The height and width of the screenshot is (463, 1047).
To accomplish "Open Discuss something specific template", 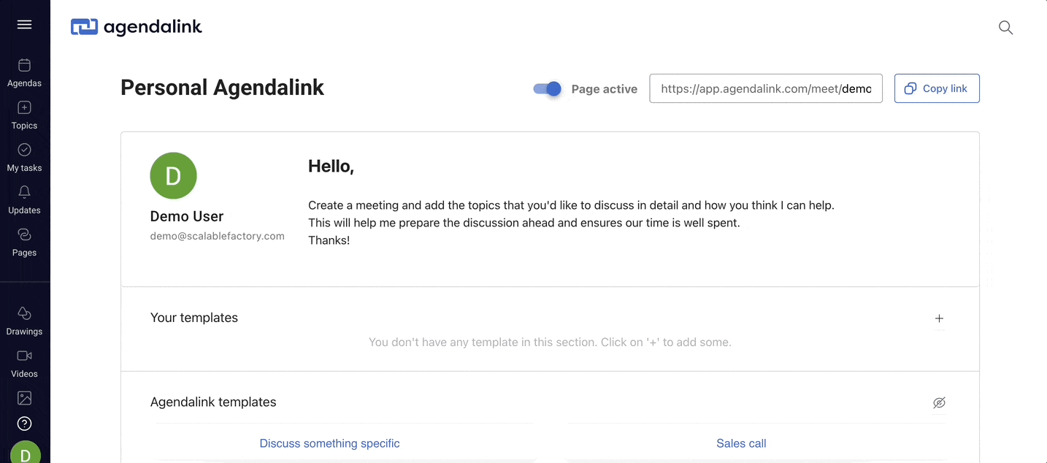I will [x=329, y=443].
